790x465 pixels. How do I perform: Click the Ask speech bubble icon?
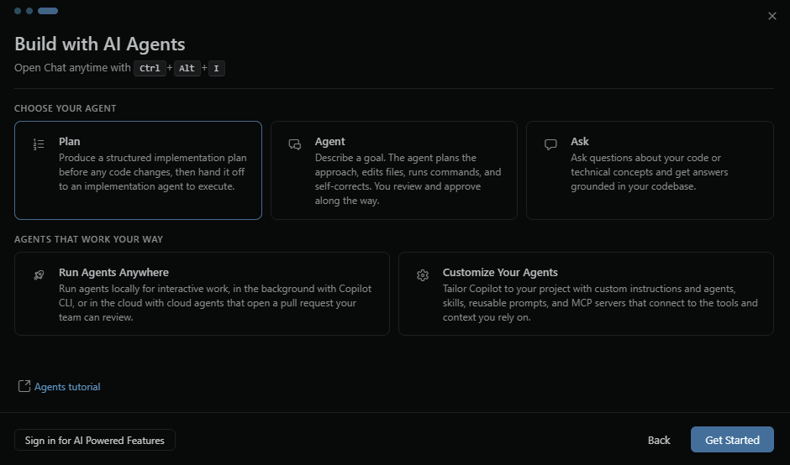[550, 144]
